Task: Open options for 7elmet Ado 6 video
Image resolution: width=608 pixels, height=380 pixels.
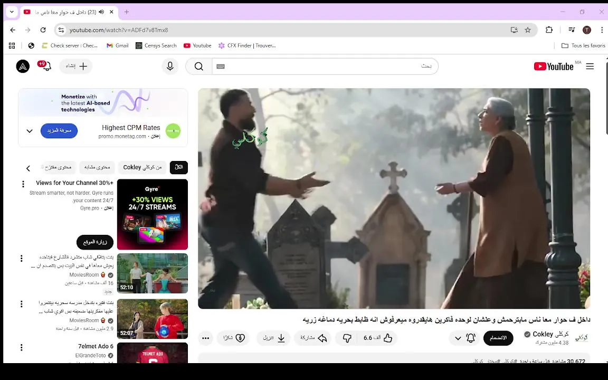Action: pyautogui.click(x=21, y=347)
